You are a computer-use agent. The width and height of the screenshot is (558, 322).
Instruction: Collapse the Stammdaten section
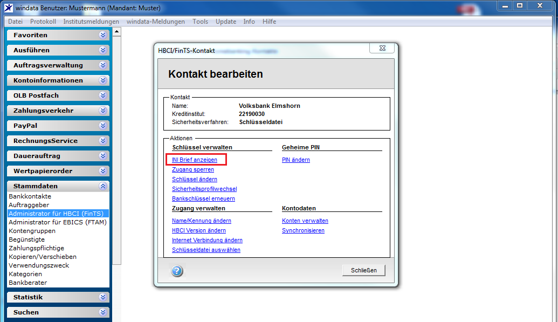[58, 186]
